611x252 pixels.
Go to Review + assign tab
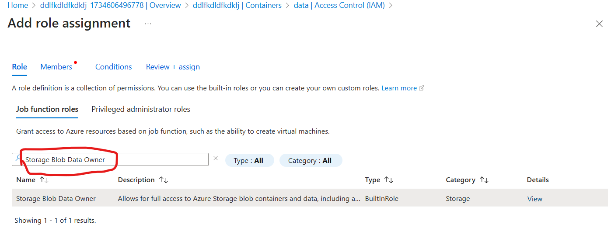coord(173,67)
